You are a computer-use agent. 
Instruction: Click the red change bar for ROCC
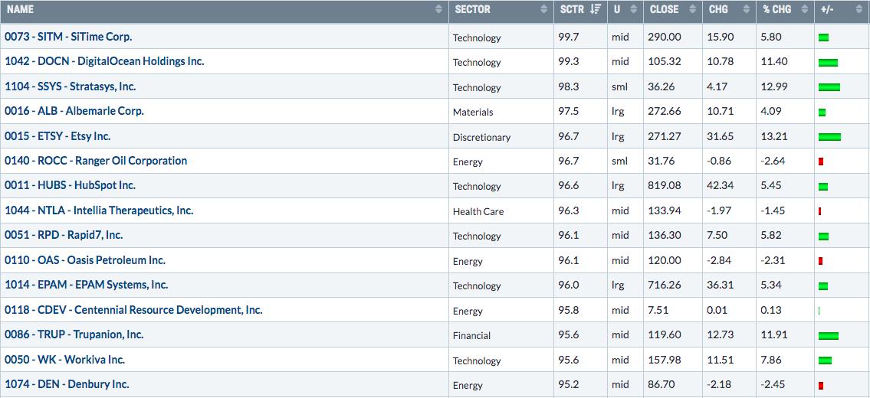click(821, 161)
